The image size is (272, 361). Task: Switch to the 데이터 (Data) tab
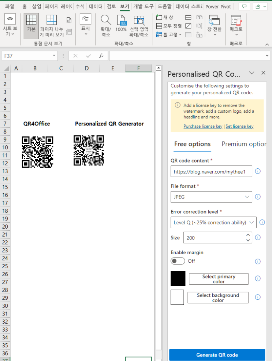[96, 7]
